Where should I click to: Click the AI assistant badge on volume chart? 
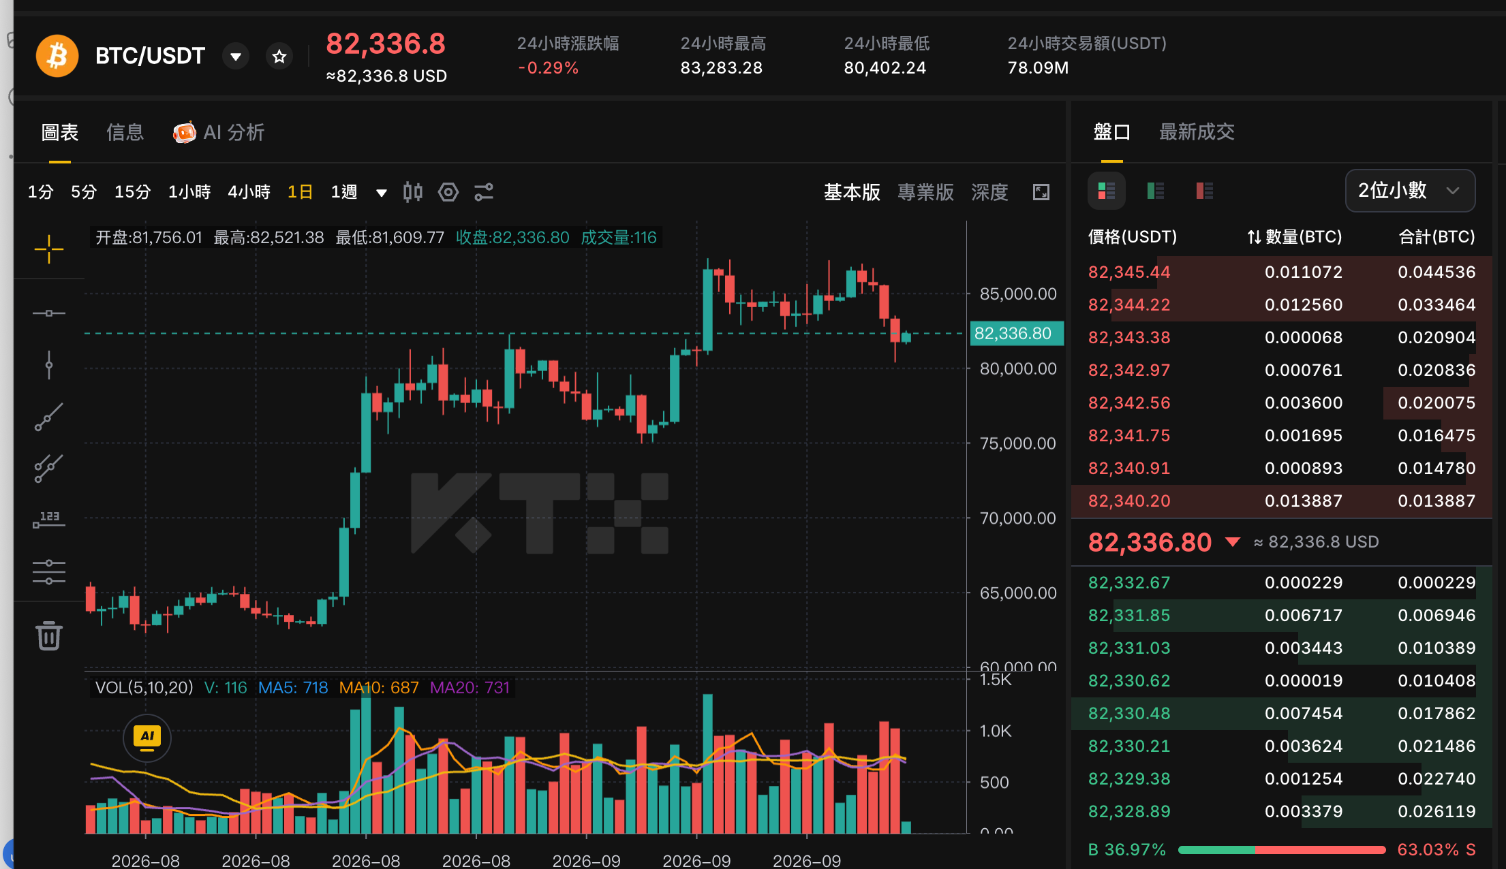(x=147, y=738)
